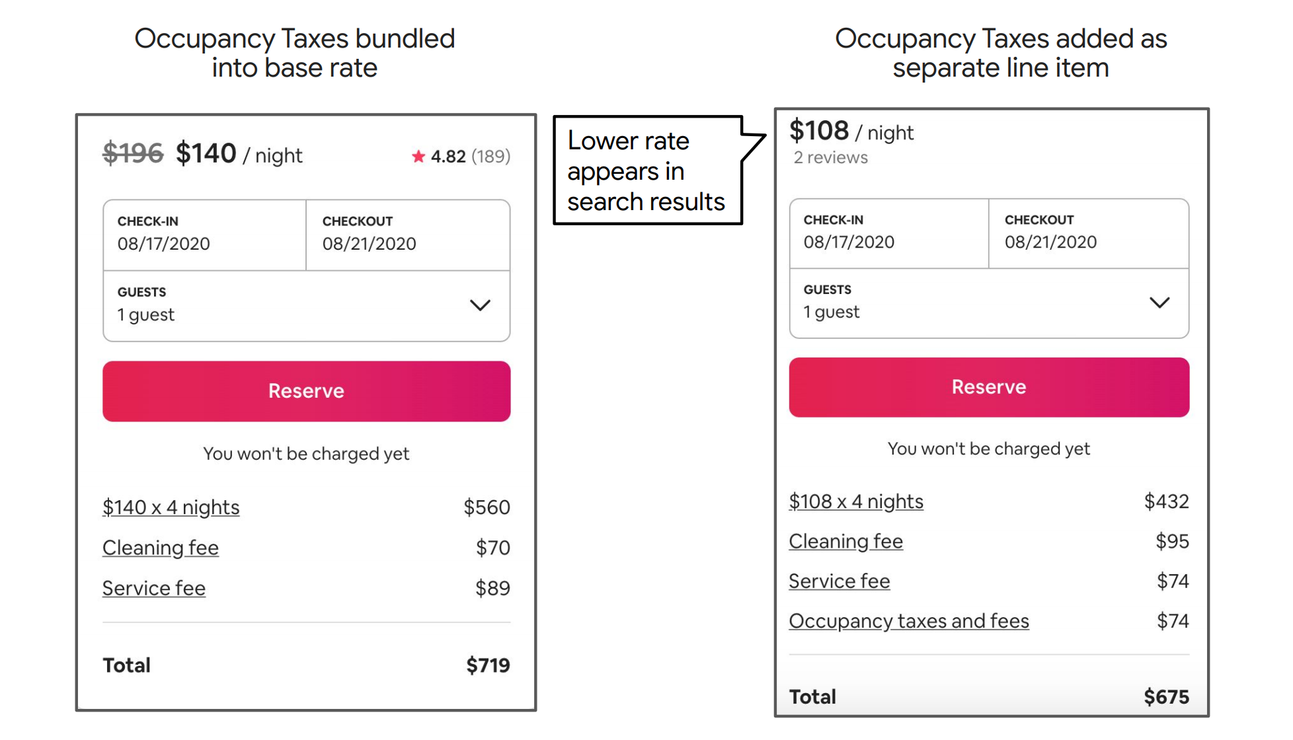Image resolution: width=1293 pixels, height=740 pixels.
Task: Click the Lower rate appears callout box
Action: 648,170
